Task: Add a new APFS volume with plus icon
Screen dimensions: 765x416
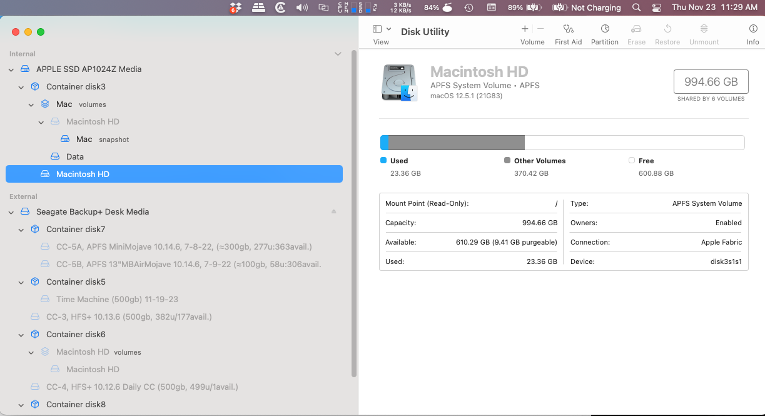Action: (x=524, y=29)
